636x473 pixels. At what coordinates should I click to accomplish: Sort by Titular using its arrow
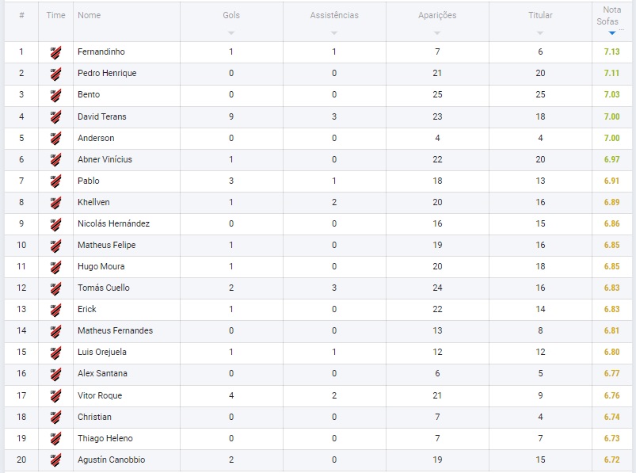(540, 32)
